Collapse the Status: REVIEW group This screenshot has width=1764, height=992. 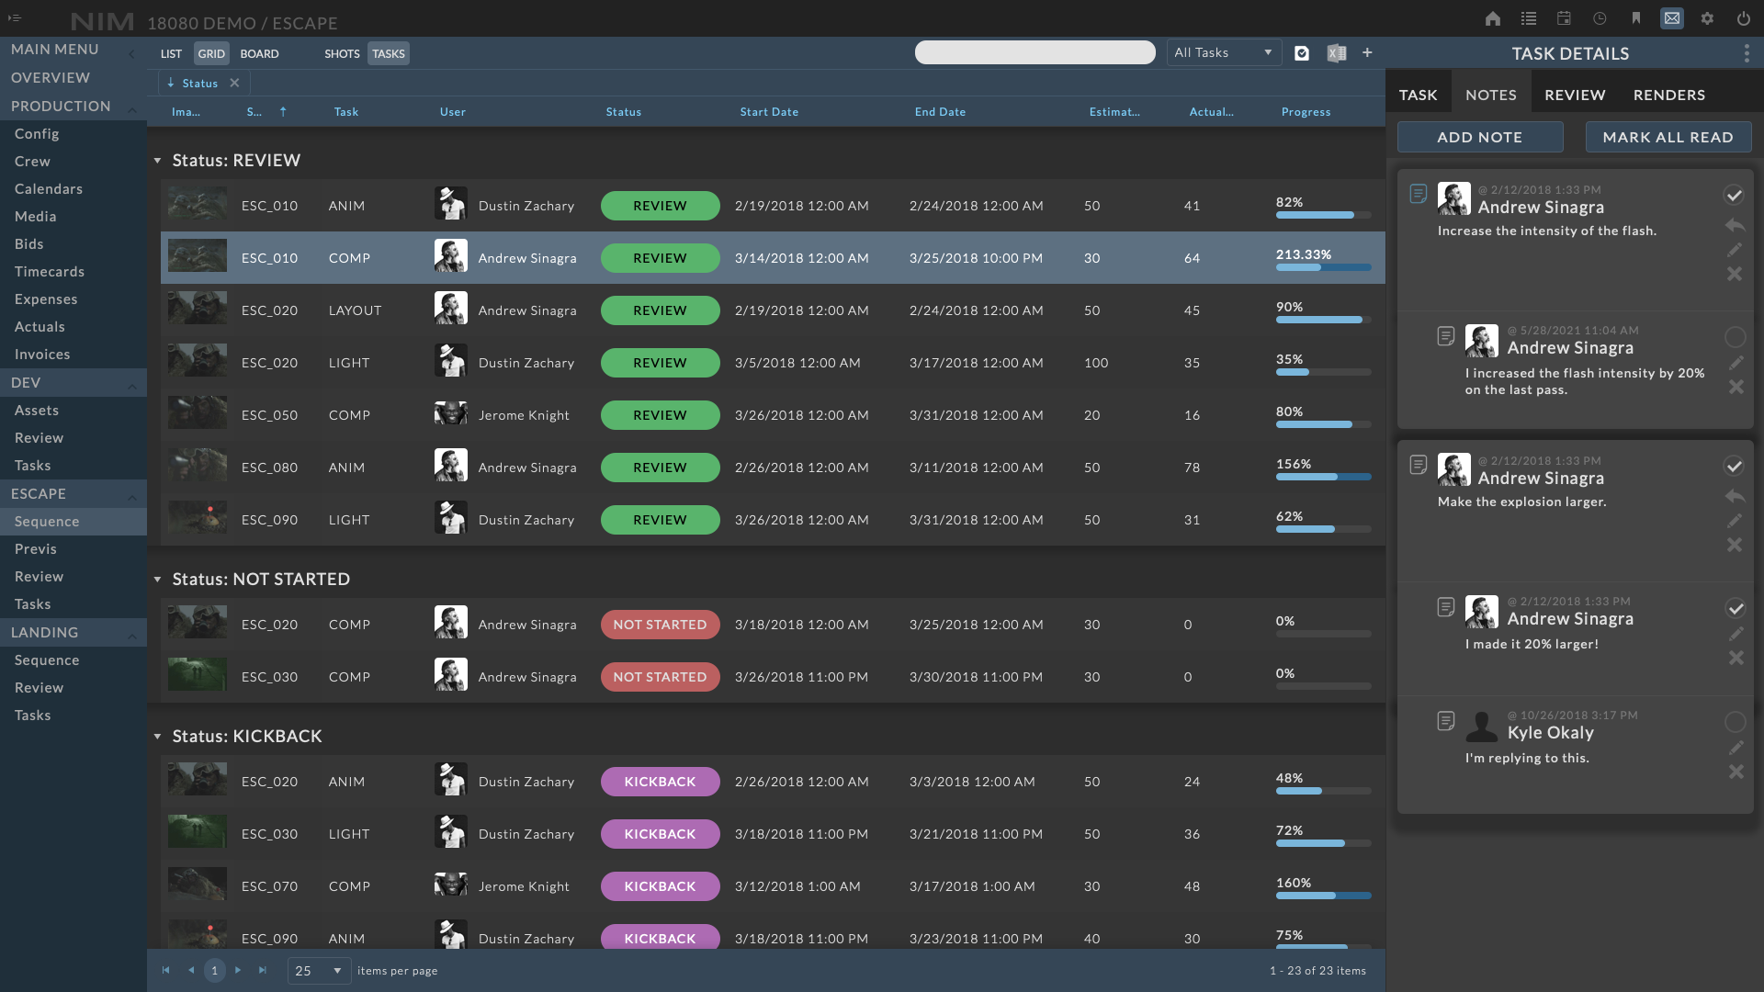[157, 161]
